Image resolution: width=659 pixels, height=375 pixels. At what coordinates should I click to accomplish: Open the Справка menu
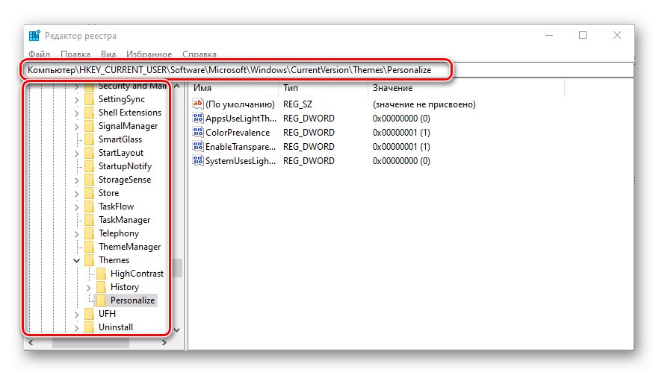point(199,54)
